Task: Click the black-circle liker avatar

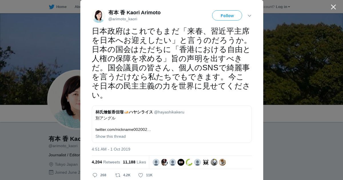Action: (181, 162)
